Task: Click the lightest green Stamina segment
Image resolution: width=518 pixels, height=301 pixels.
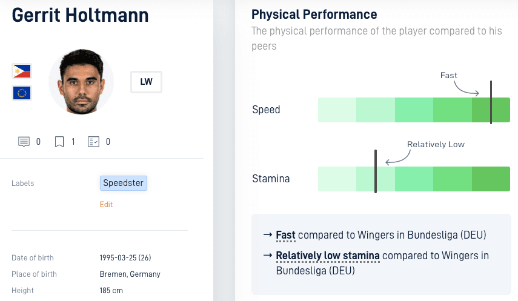Action: pyautogui.click(x=337, y=179)
